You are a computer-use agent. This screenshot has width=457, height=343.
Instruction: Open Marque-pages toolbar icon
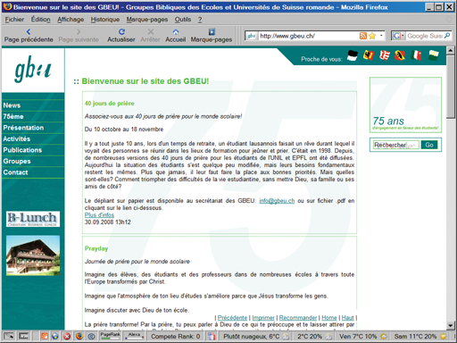coord(212,32)
